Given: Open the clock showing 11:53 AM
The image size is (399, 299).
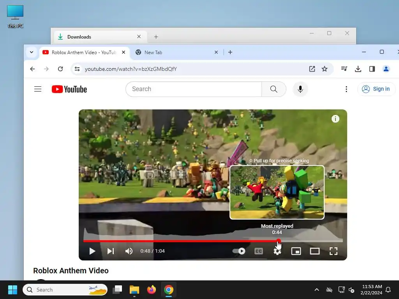Looking at the screenshot, I should point(371,290).
